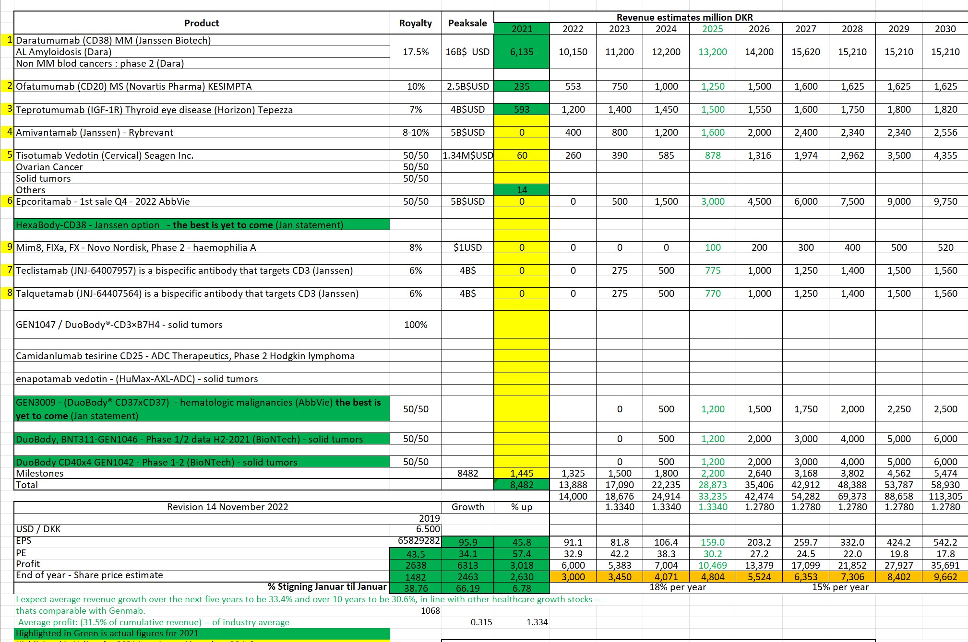Select the green 878 value

click(712, 155)
